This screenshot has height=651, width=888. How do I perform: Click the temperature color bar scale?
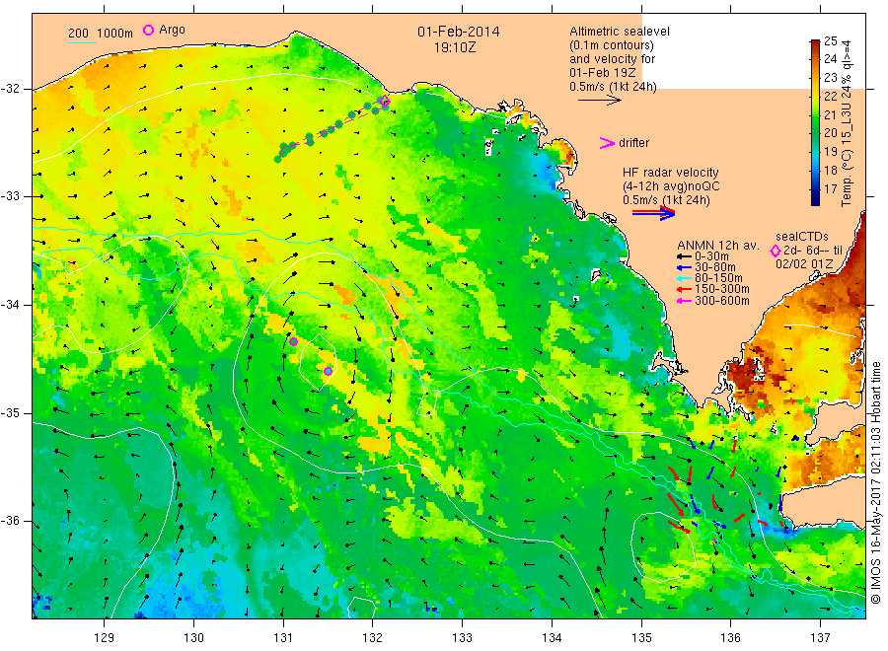click(x=815, y=122)
